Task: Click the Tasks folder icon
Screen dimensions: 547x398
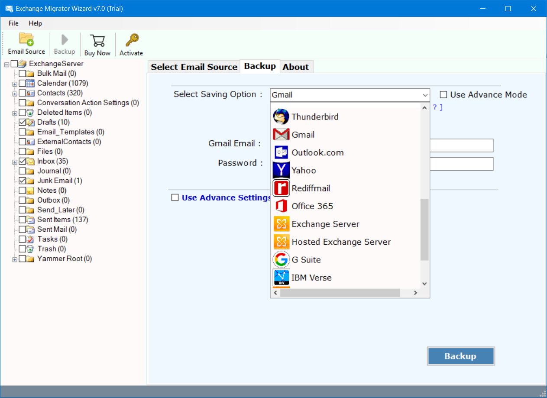Action: [30, 239]
